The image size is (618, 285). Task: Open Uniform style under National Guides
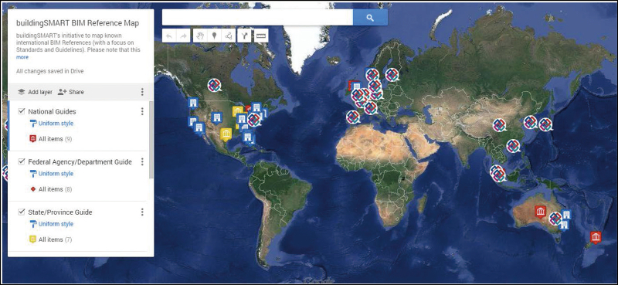coord(56,124)
